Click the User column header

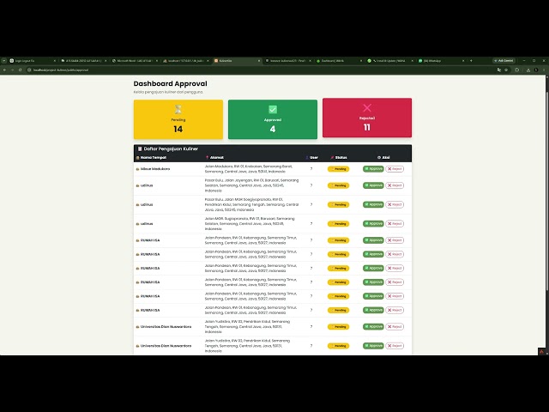(314, 158)
